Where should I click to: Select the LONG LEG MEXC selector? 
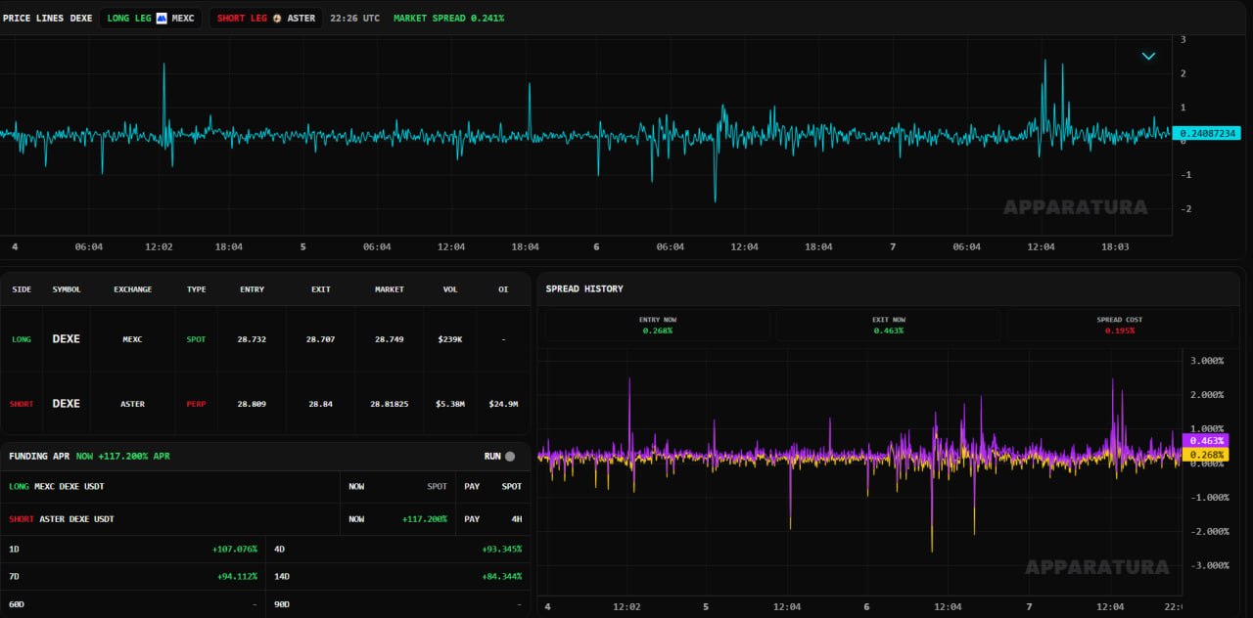pyautogui.click(x=151, y=18)
